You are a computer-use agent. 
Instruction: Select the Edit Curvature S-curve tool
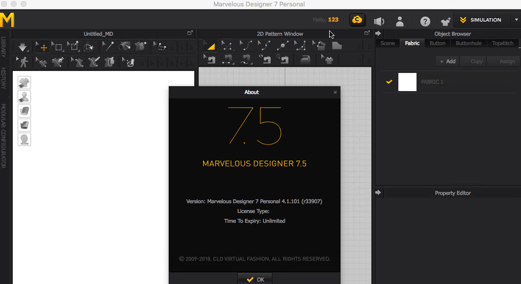point(246,46)
